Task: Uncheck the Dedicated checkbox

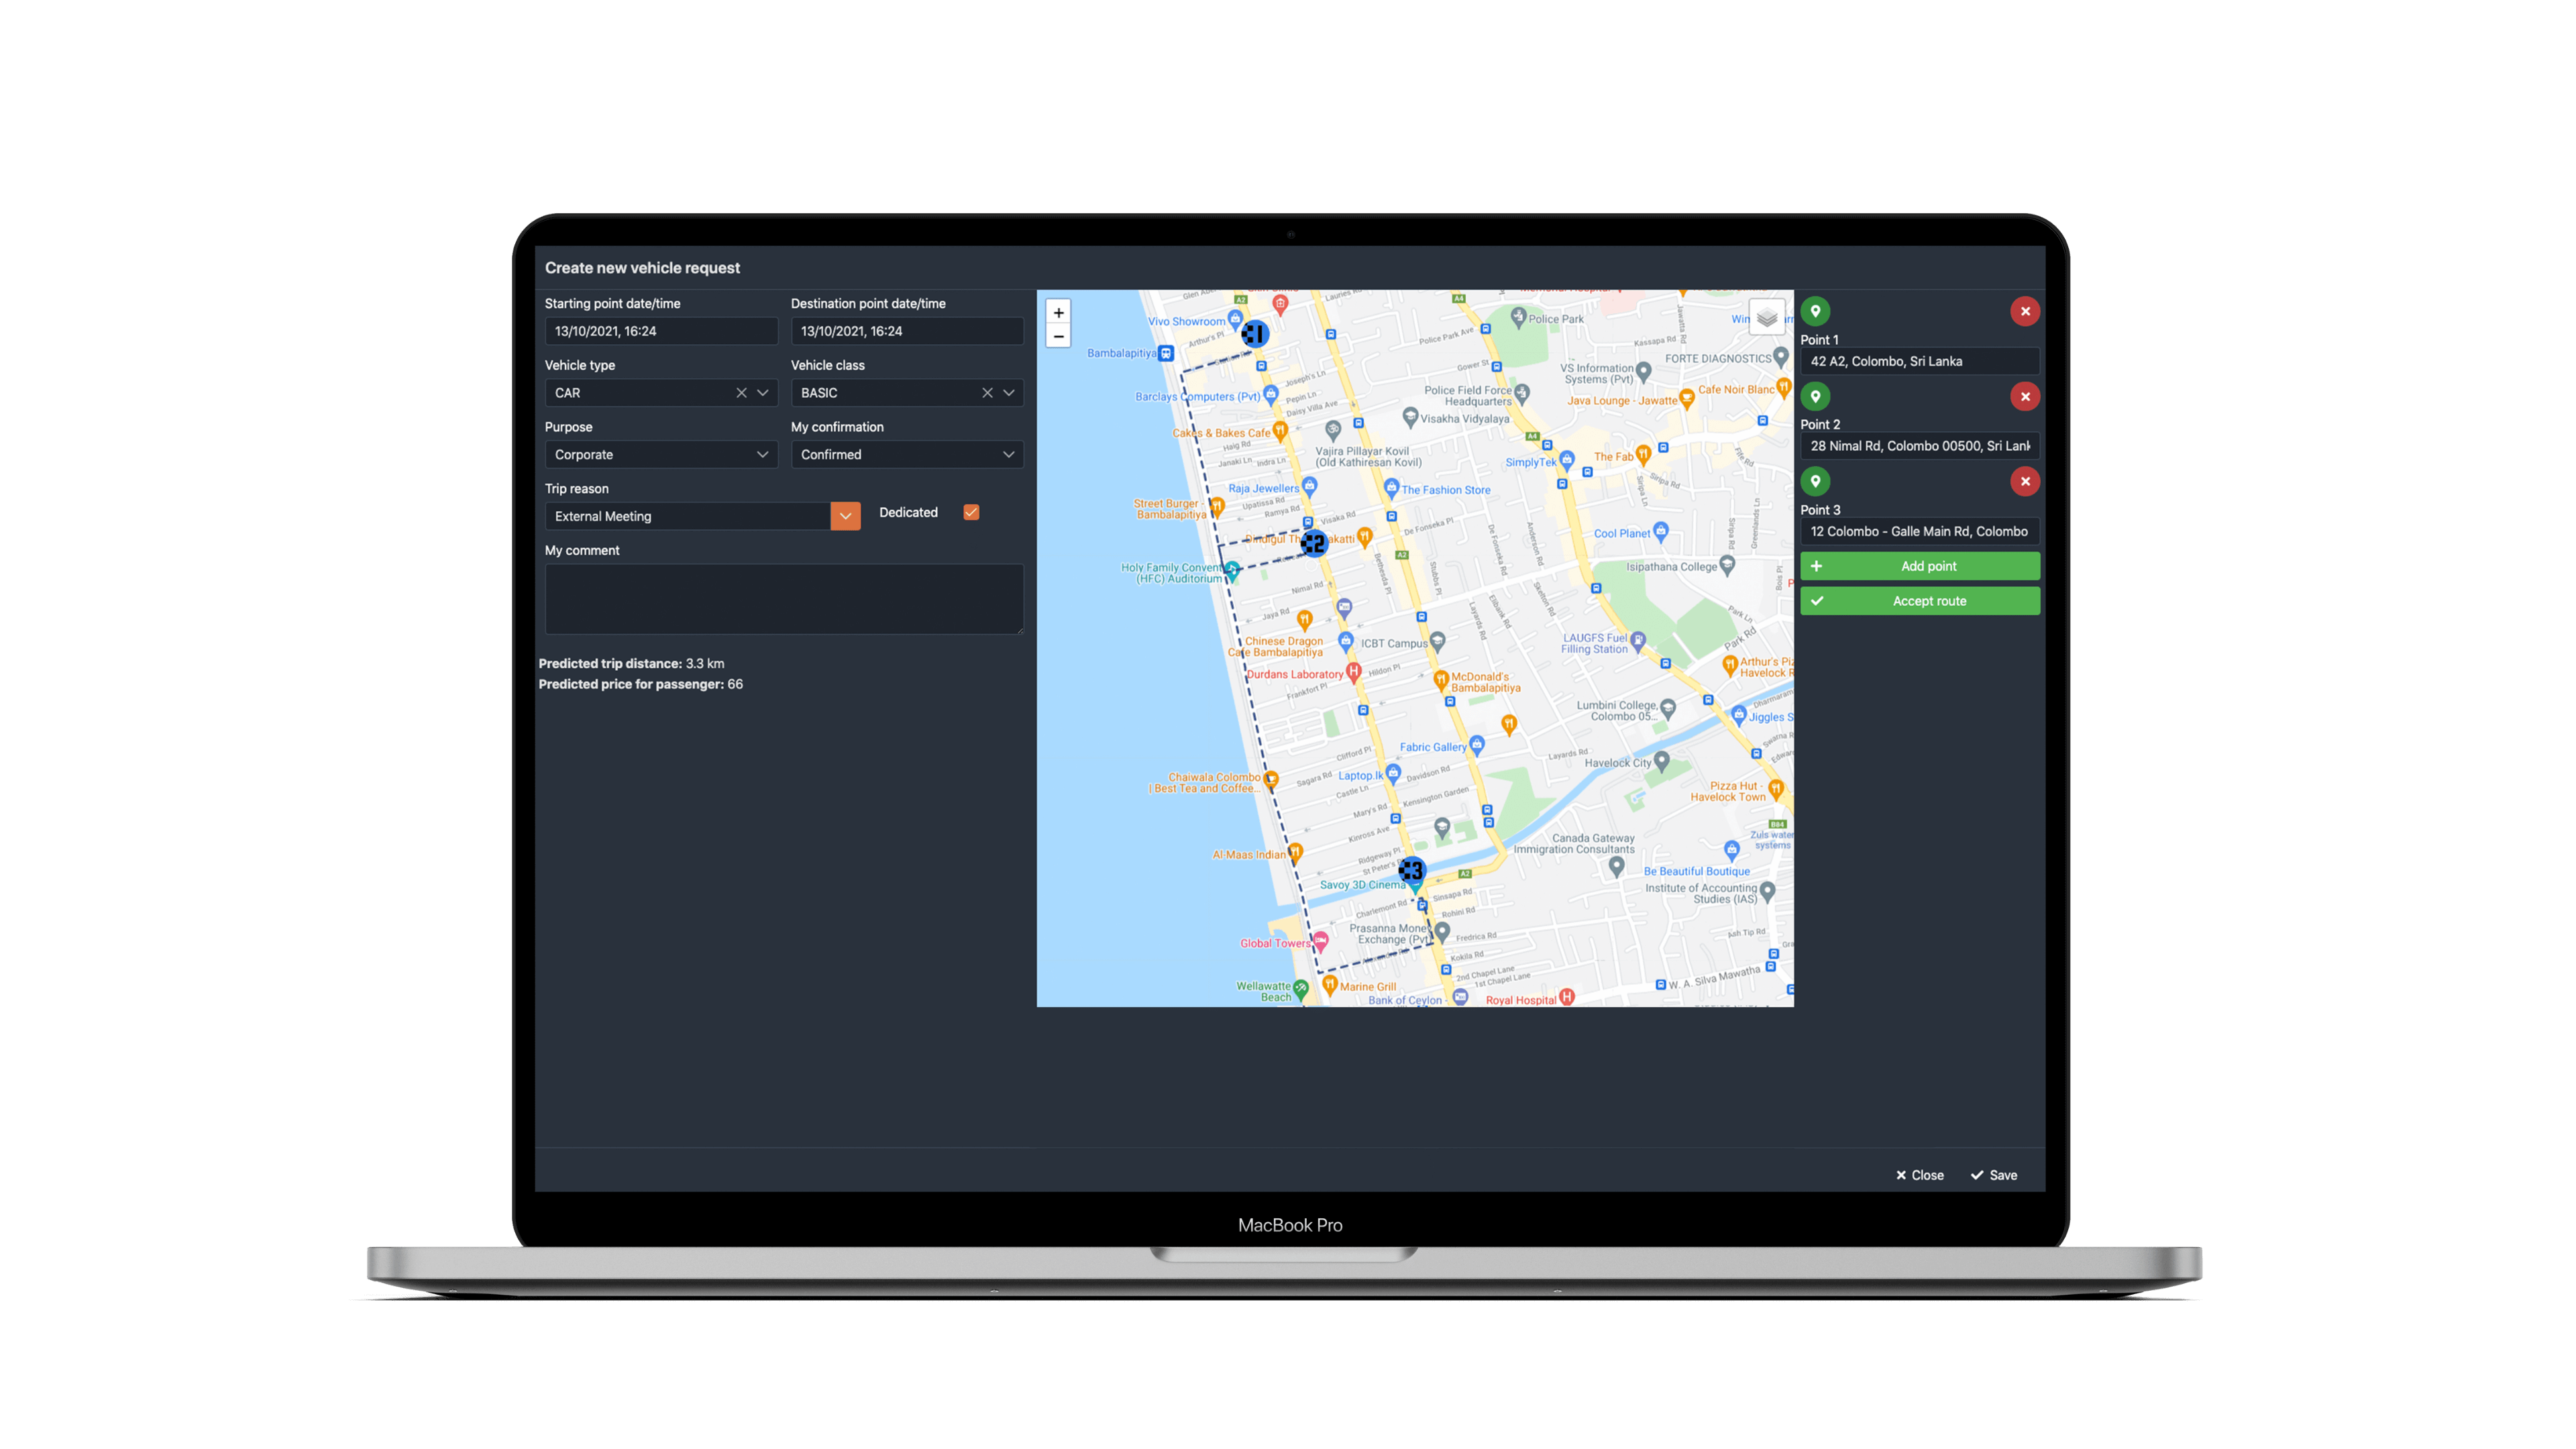Action: [971, 512]
